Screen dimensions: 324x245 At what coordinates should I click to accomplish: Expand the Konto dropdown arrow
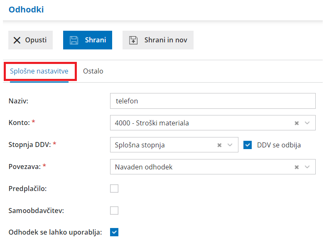(x=307, y=123)
